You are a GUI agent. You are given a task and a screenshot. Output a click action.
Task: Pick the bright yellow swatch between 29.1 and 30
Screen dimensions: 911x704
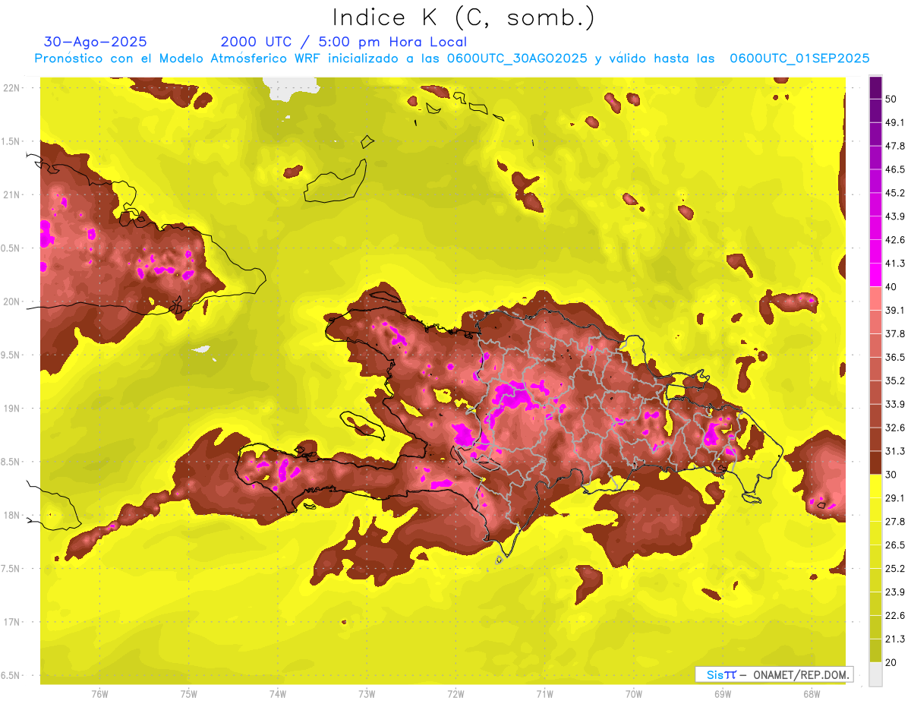(x=875, y=486)
